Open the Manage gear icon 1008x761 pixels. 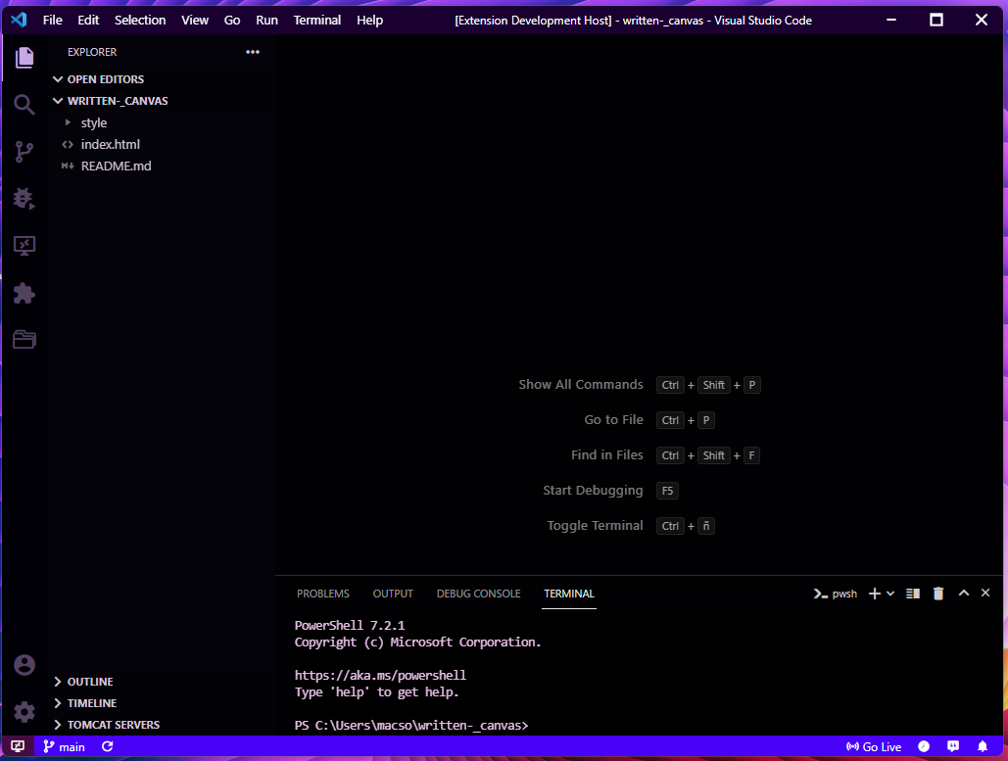click(x=24, y=712)
